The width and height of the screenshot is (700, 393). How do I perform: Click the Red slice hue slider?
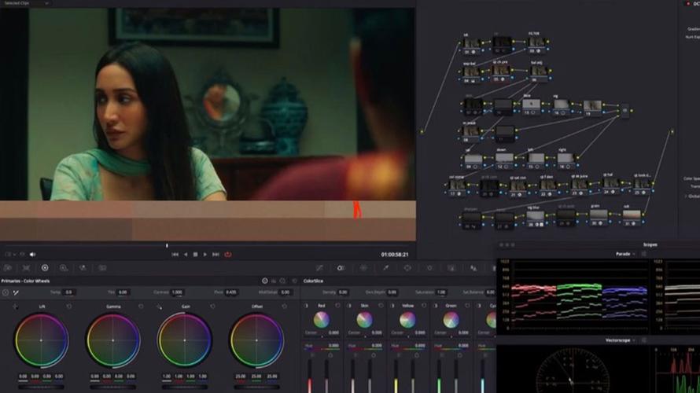pyautogui.click(x=322, y=350)
